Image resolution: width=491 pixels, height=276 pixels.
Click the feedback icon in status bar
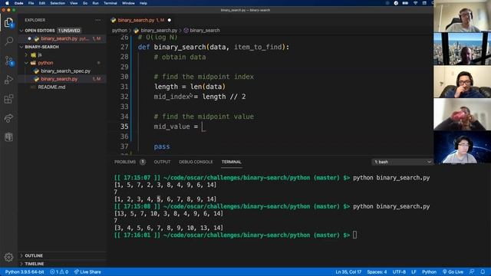tap(472, 272)
